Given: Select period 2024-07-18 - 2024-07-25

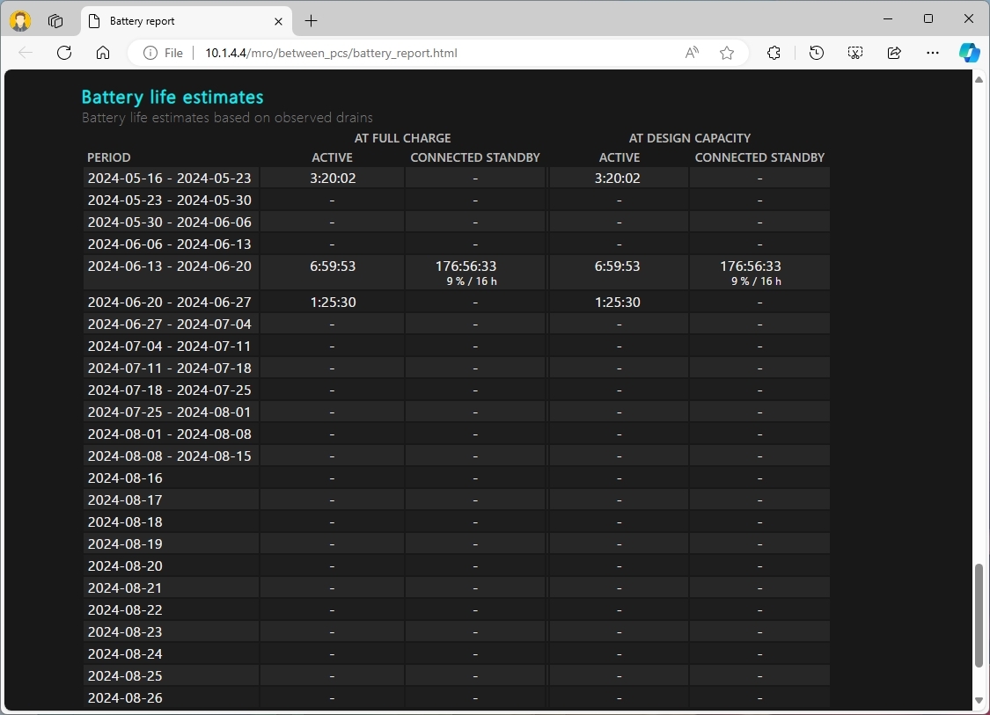Looking at the screenshot, I should pyautogui.click(x=169, y=390).
